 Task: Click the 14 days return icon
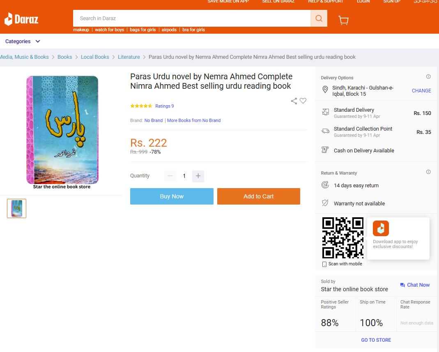coord(325,185)
